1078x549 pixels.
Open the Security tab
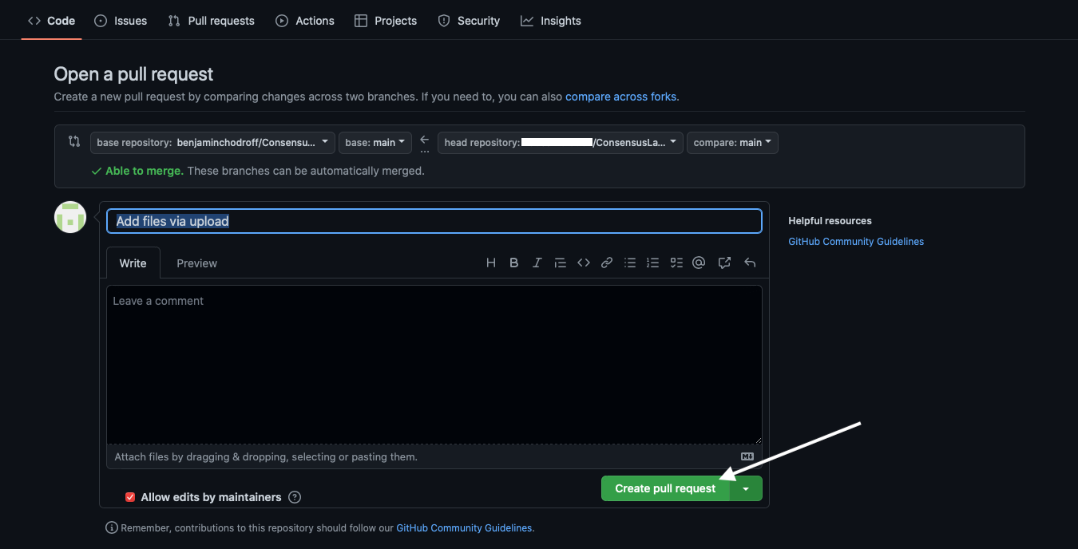(469, 21)
